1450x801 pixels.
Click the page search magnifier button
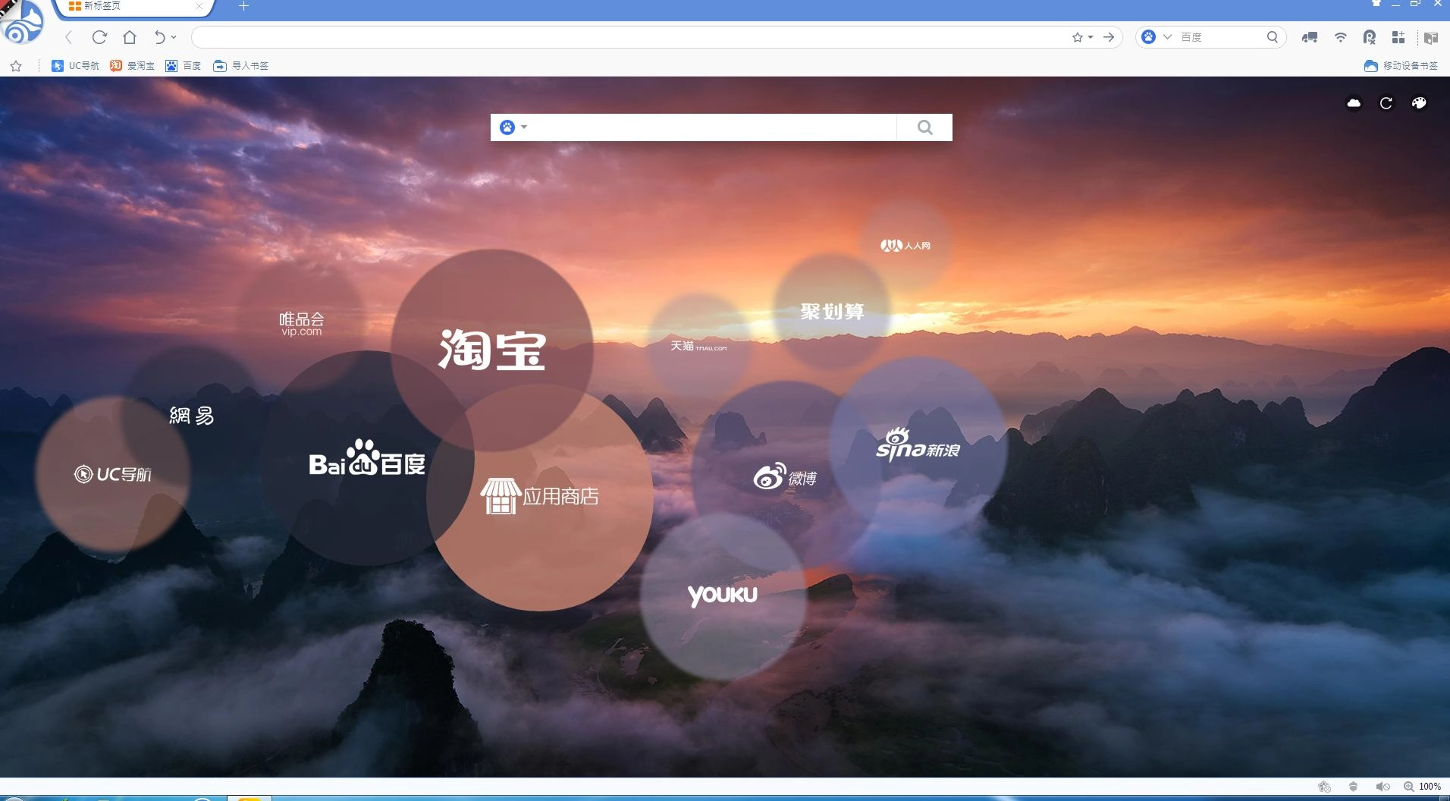point(924,127)
